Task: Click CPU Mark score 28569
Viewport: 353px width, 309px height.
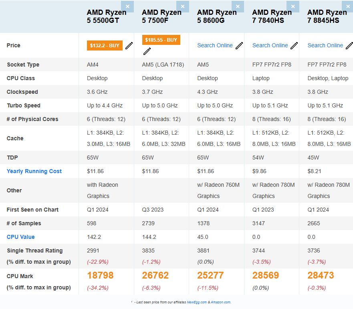Action: click(266, 275)
